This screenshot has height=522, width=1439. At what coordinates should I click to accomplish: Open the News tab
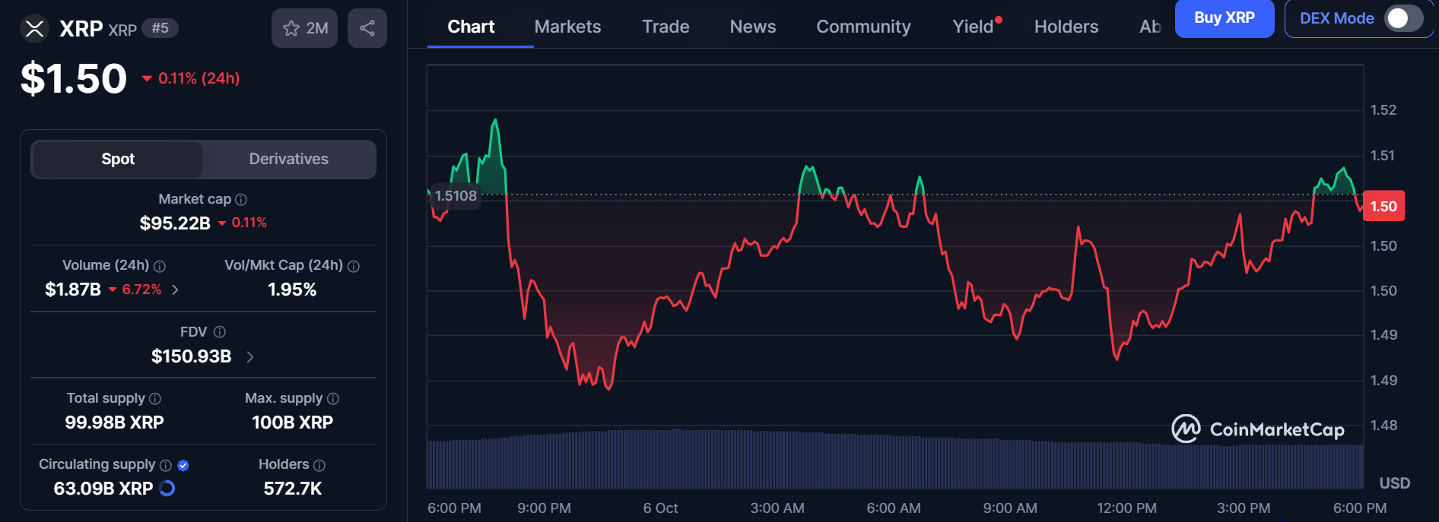pos(753,27)
